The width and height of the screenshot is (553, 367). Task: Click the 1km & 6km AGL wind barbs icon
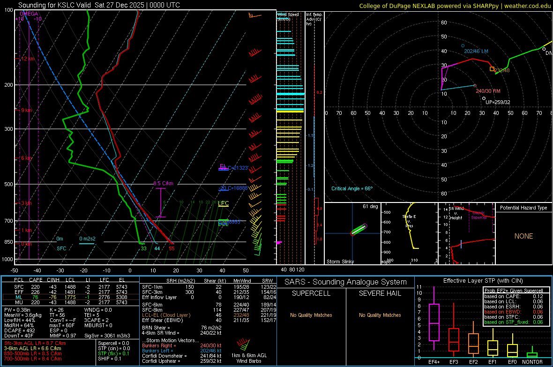pyautogui.click(x=243, y=344)
